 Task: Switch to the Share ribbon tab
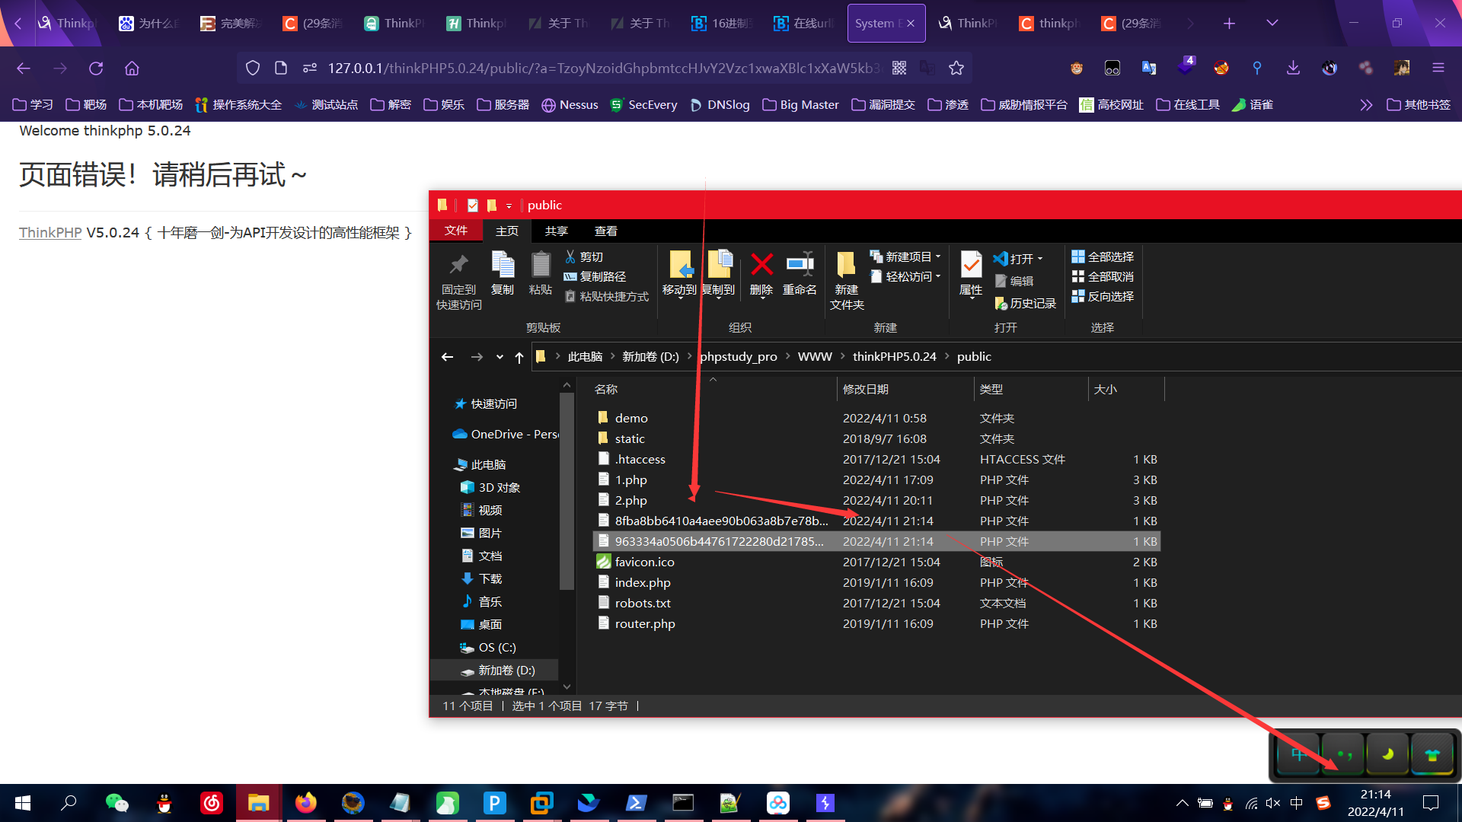pos(556,231)
